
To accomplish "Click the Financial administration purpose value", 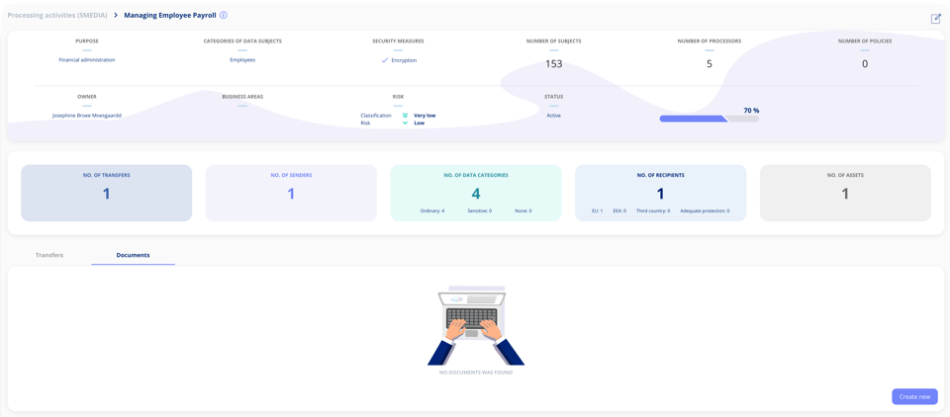I will (87, 60).
